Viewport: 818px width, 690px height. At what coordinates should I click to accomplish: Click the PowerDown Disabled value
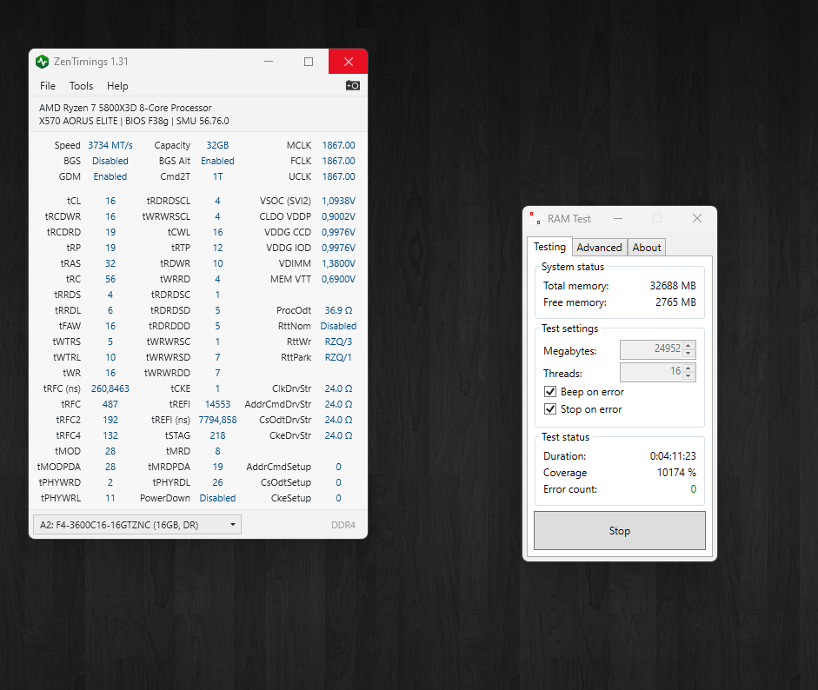[217, 498]
